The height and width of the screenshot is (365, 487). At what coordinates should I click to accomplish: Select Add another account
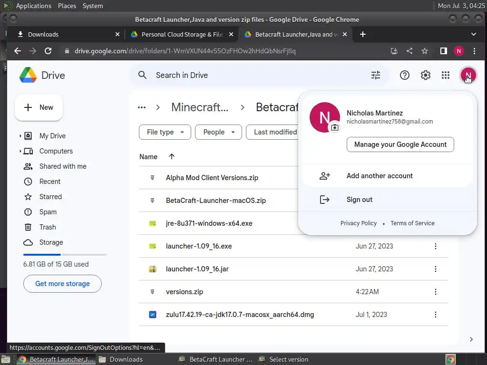click(x=388, y=176)
